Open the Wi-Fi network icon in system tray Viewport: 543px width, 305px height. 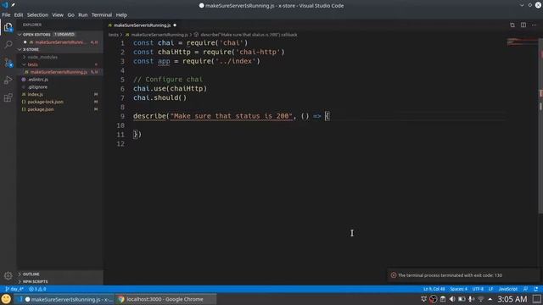pos(481,299)
